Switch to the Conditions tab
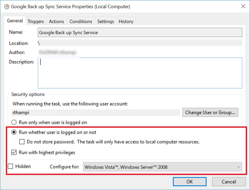The width and height of the screenshot is (250, 190). pos(81,21)
